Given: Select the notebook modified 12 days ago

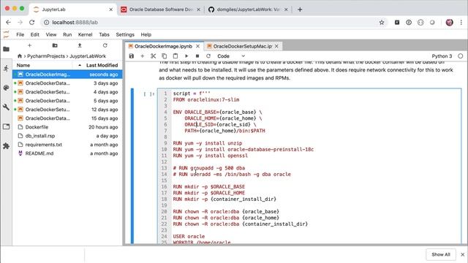Looking at the screenshot, I should click(67, 110).
